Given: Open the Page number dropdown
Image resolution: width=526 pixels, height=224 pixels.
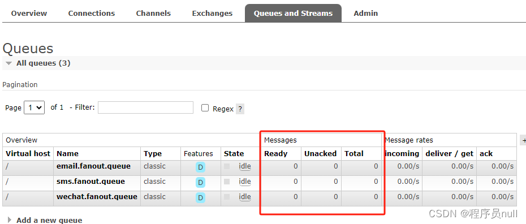Looking at the screenshot, I should click(x=34, y=107).
